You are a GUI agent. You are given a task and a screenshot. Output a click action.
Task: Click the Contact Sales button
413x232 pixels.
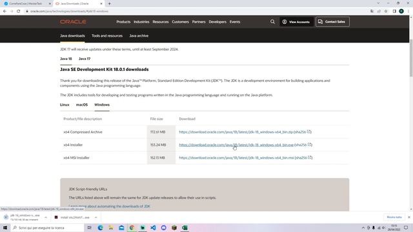333,22
